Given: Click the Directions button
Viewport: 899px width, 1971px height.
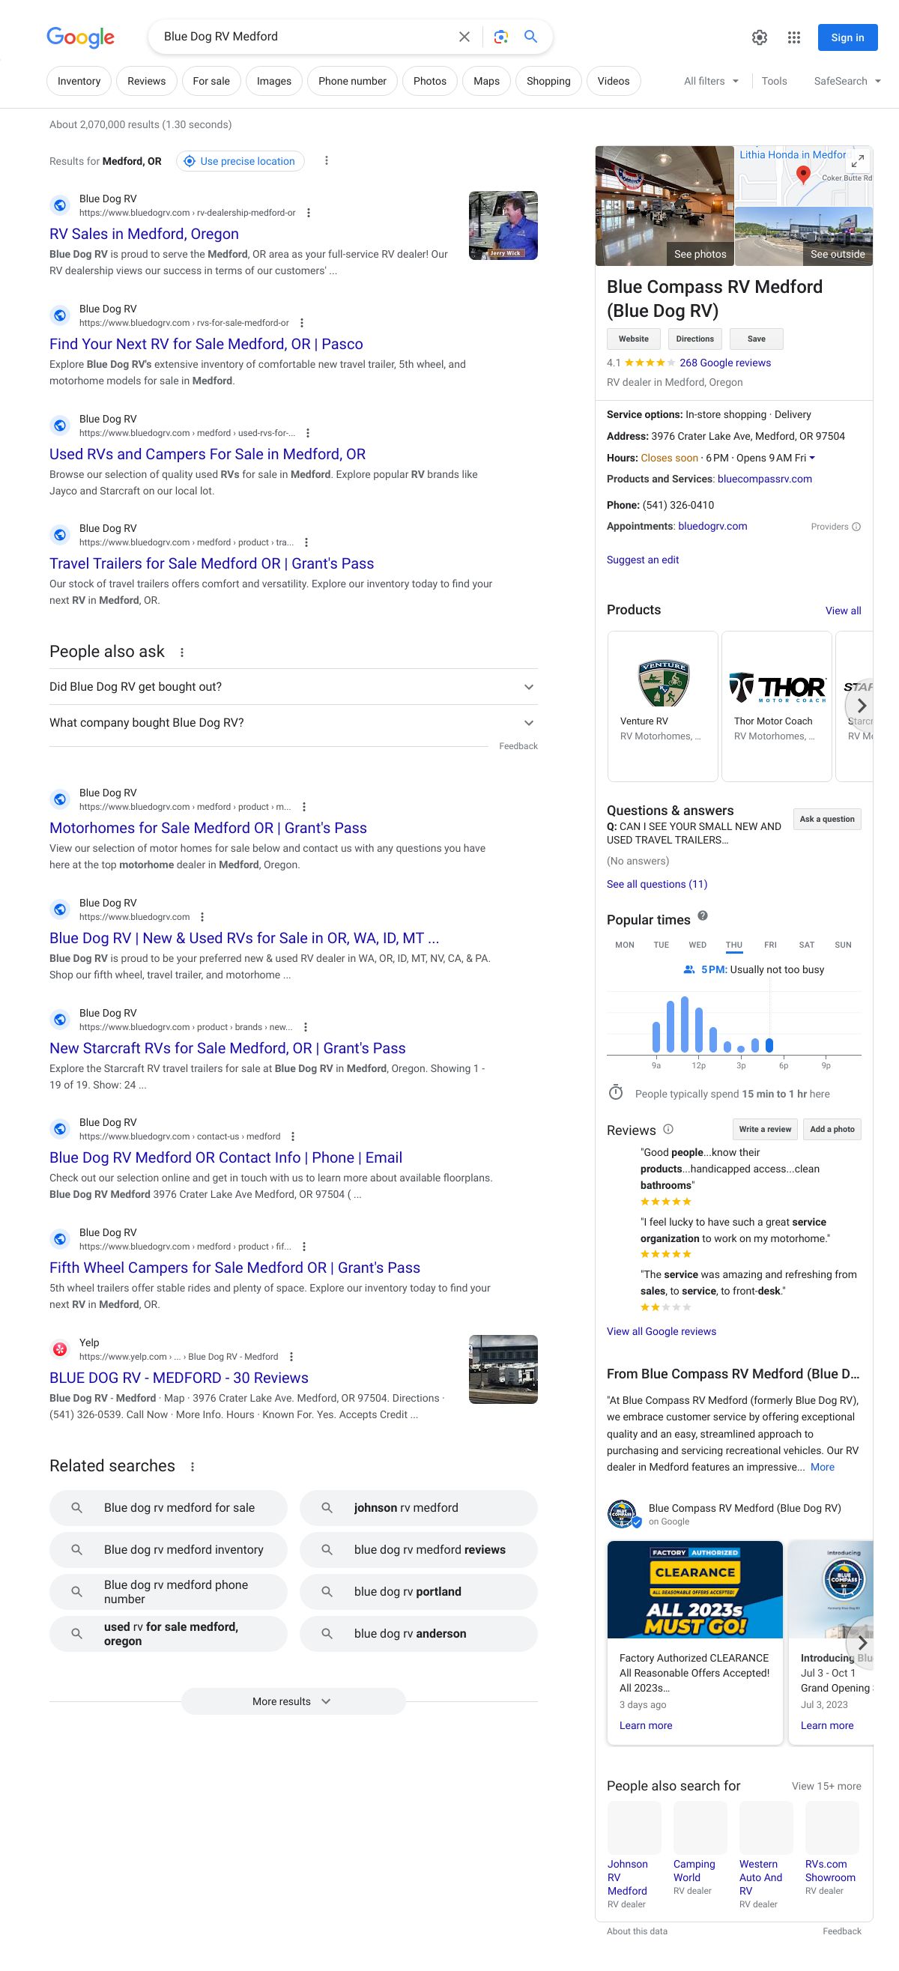Looking at the screenshot, I should coord(694,339).
